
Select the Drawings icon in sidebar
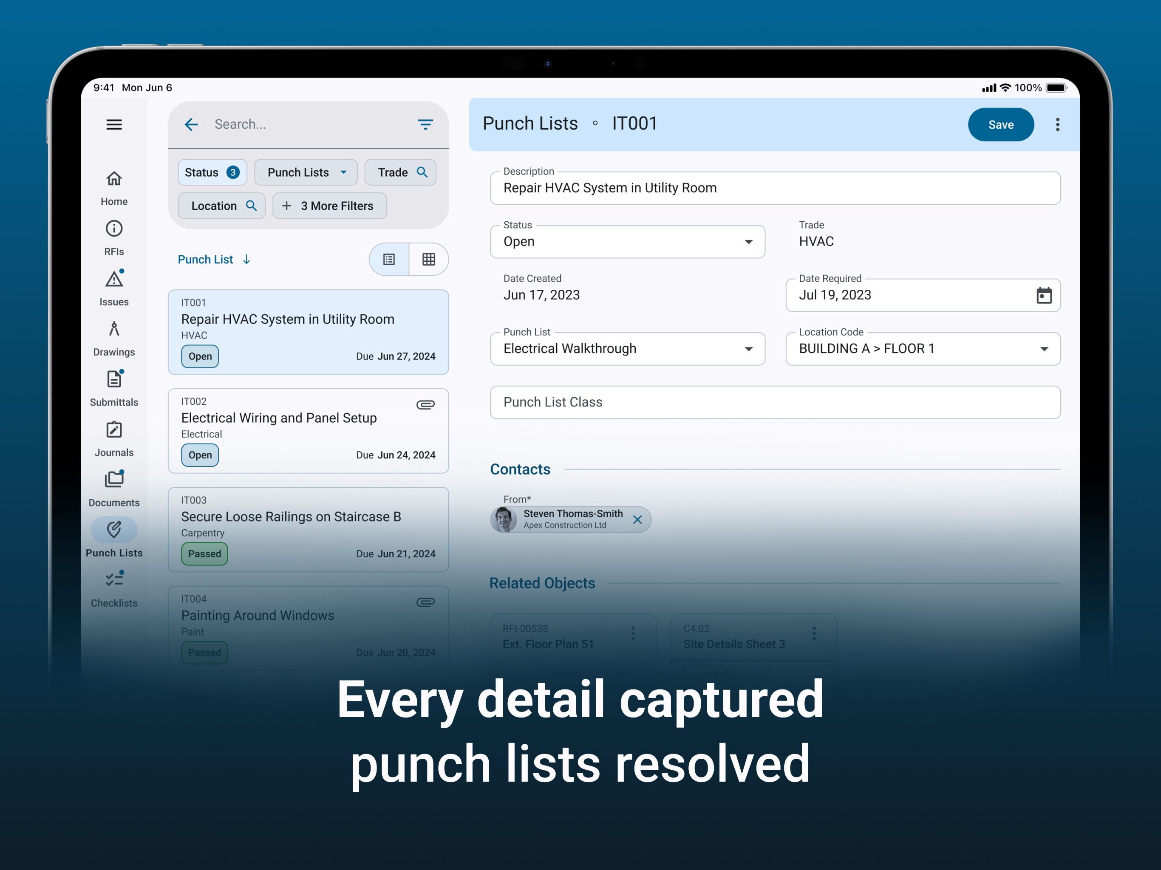(113, 329)
